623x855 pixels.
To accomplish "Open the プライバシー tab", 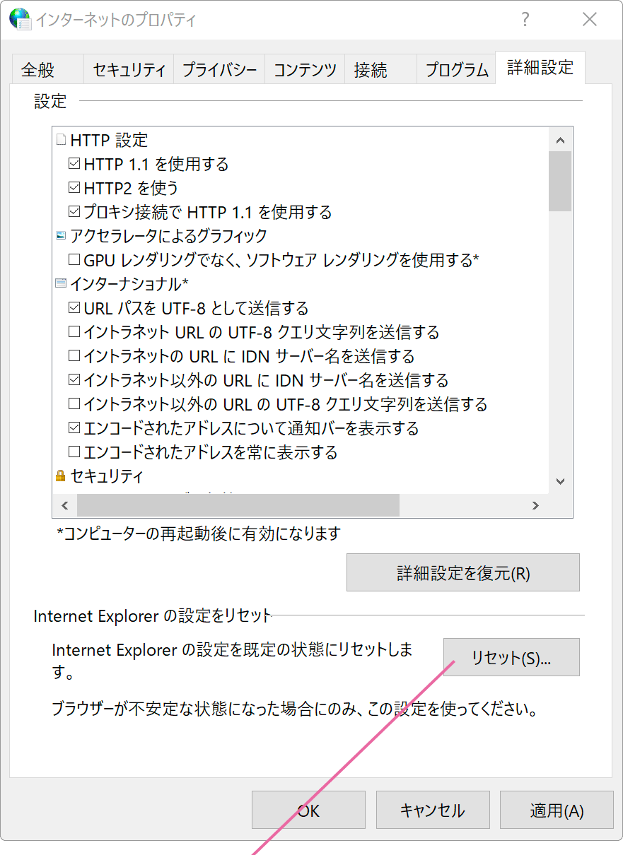I will [x=219, y=70].
